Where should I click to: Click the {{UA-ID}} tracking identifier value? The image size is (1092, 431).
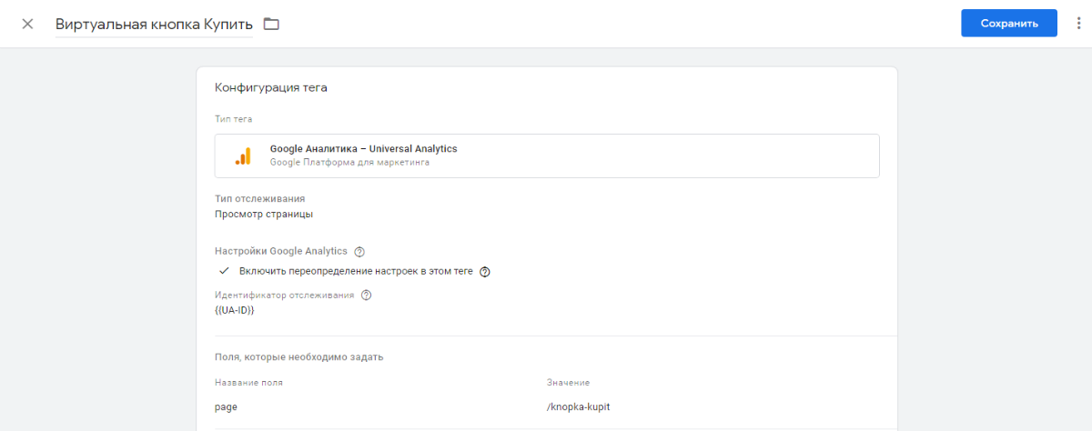point(234,310)
